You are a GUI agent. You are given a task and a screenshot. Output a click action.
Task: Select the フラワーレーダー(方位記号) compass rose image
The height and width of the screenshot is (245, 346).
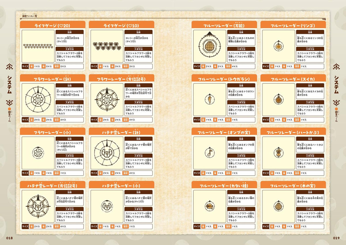pyautogui.click(x=107, y=100)
